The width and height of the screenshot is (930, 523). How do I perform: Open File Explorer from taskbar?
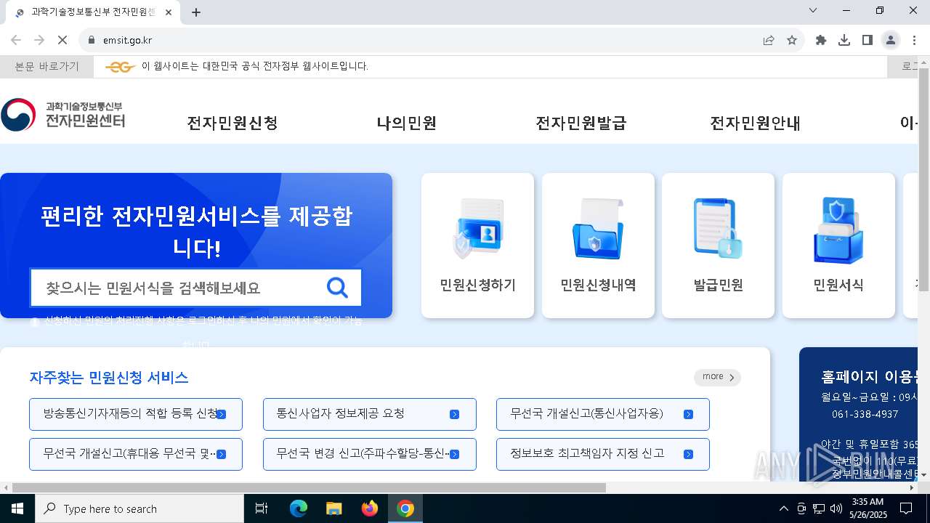(333, 508)
